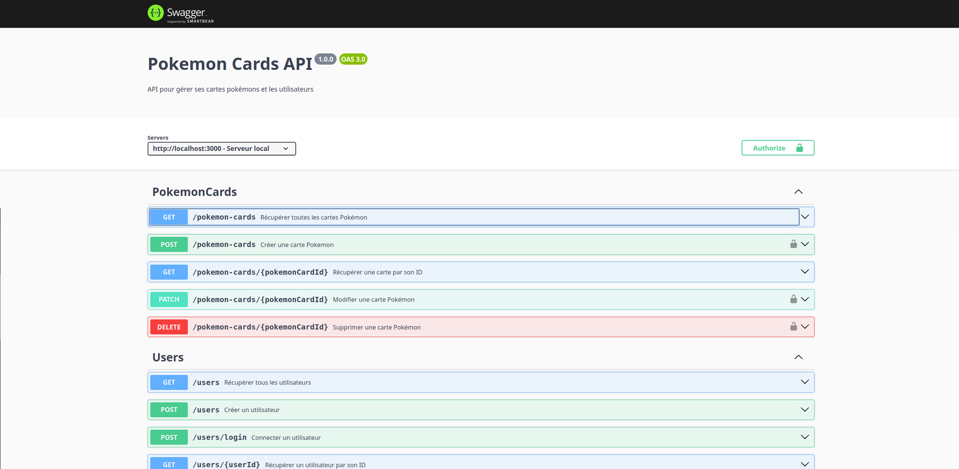
Task: Expand POST /pokemon-cards chevron arrow
Action: point(805,244)
